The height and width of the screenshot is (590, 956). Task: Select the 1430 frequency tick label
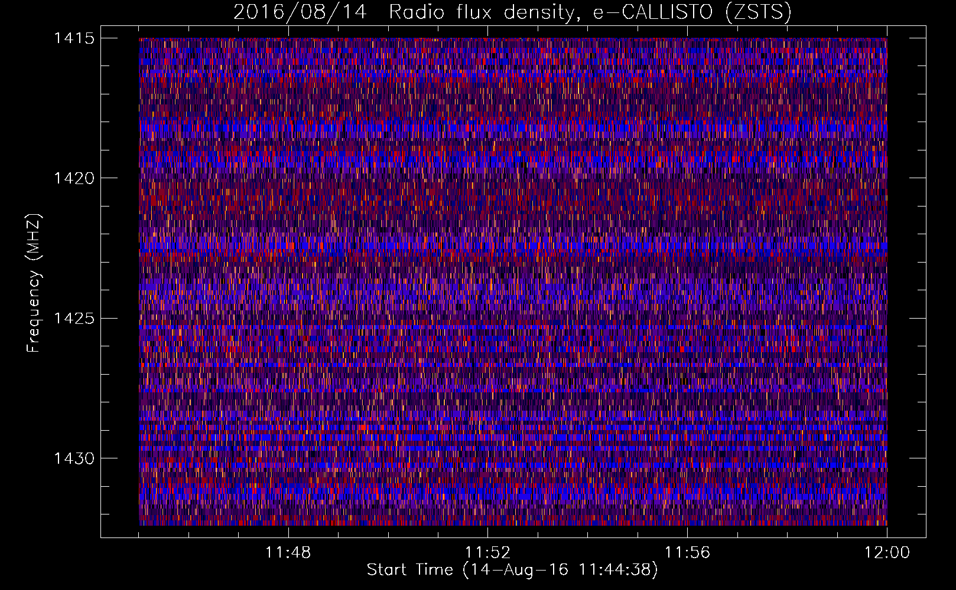click(74, 458)
